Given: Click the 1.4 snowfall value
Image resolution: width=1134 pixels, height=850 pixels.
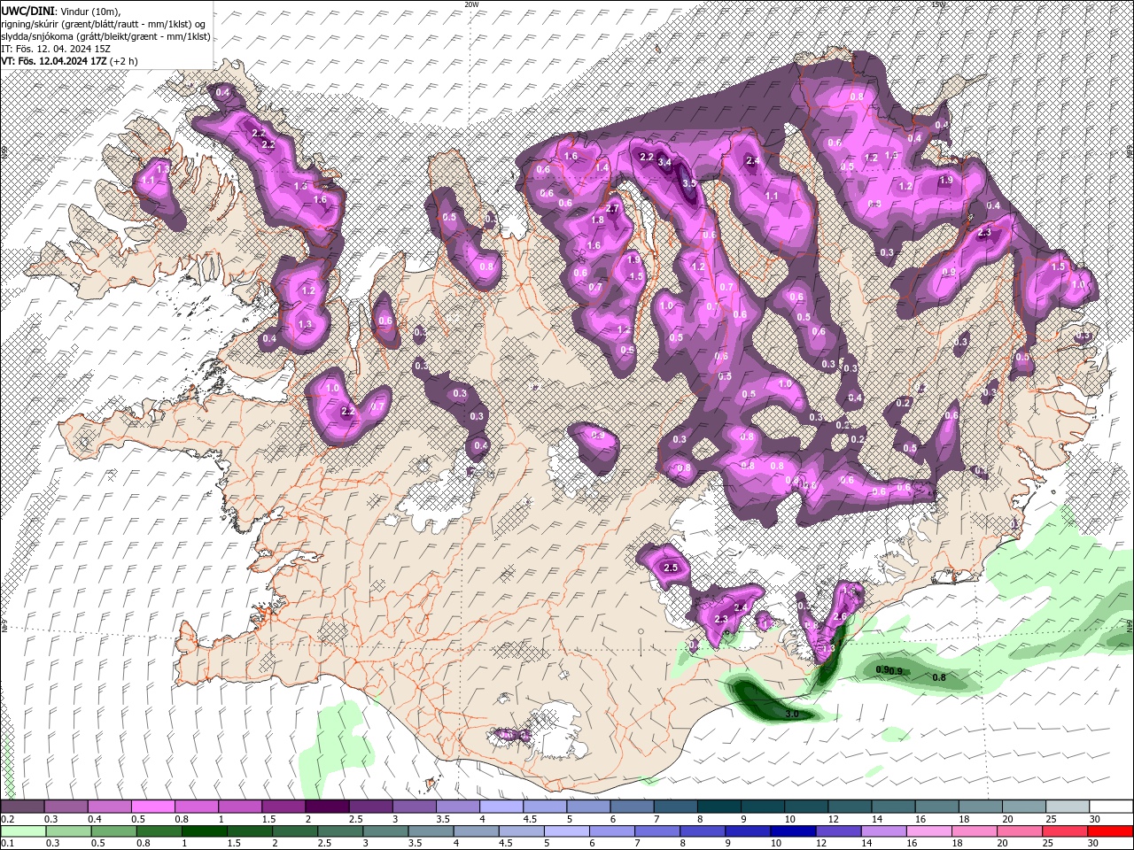Looking at the screenshot, I should click(602, 168).
